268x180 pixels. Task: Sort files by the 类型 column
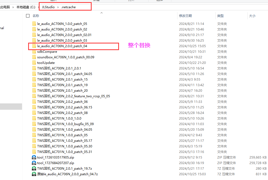click(220, 16)
